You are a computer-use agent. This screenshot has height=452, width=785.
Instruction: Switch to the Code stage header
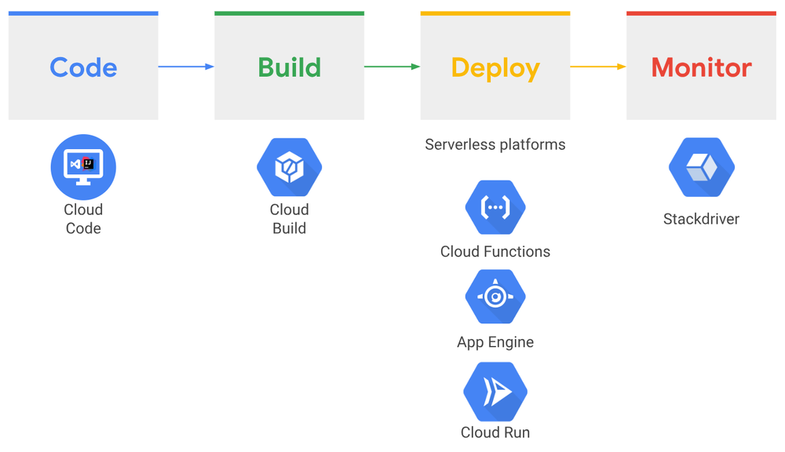(x=83, y=67)
